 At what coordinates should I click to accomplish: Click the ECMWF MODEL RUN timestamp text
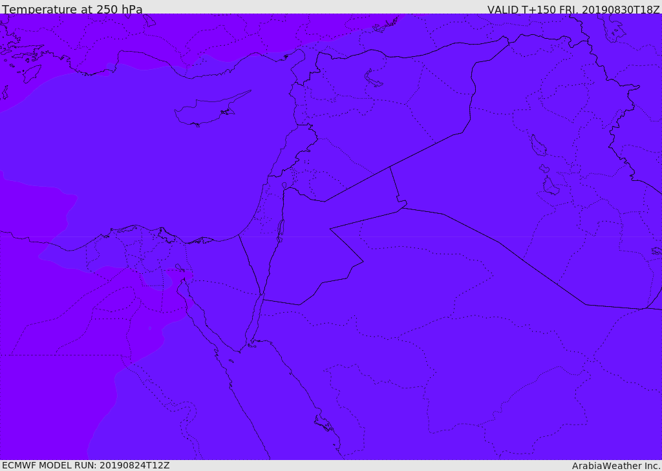85,465
